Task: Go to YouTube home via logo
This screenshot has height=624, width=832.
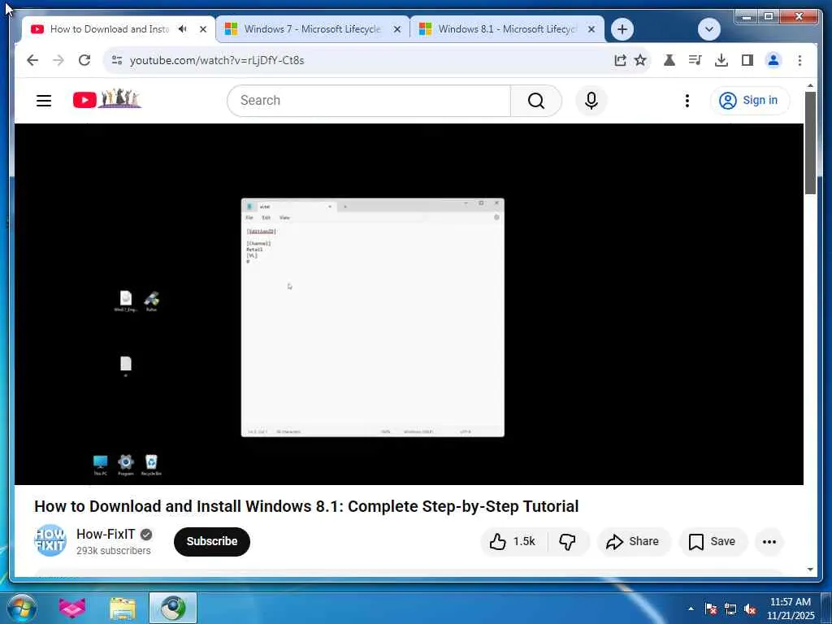Action: coord(107,99)
